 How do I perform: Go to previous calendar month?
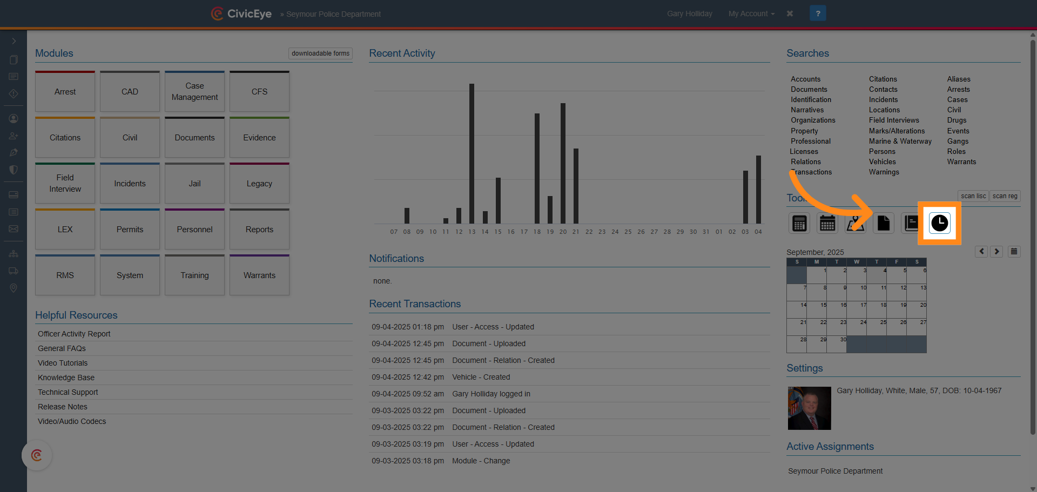click(x=981, y=252)
